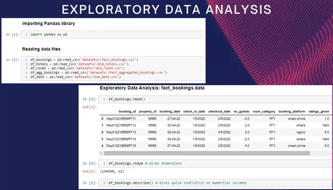Click the 'EXPLORATORY DATA ANALYSIS' slide title

coord(167,10)
